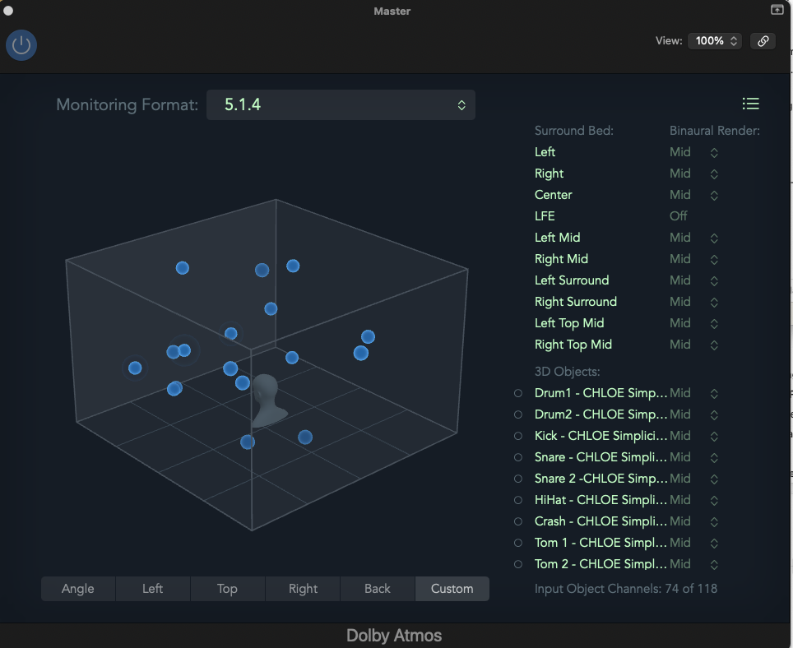This screenshot has height=648, width=793.
Task: Open the binaural render selector for Drum1
Action: (714, 393)
